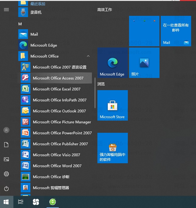Open the PowerPoint 2007 icon
Viewport: 196px width, 208px height.
tap(25, 133)
